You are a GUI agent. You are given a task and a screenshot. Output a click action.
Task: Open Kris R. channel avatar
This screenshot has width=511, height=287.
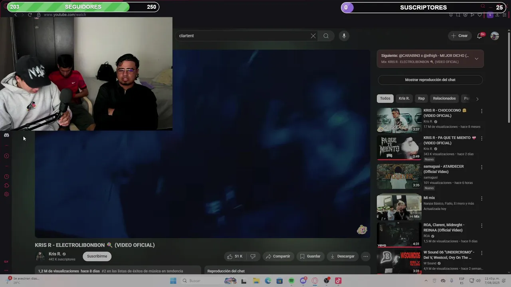(40, 256)
